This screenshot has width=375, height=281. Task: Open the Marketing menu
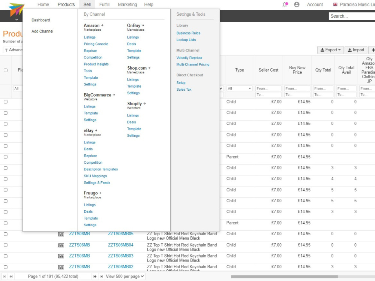click(x=127, y=4)
